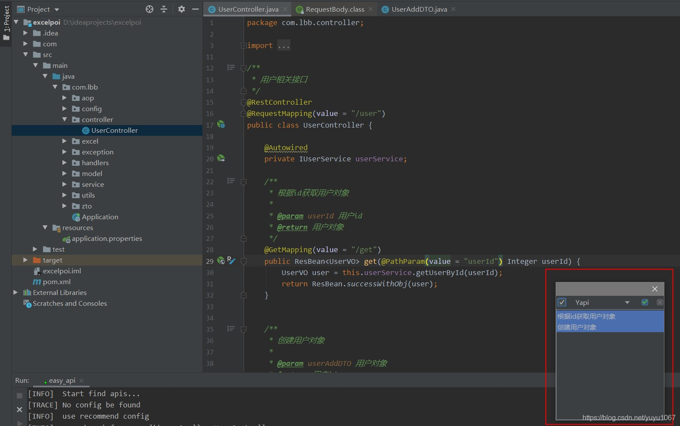Expand External Libraries node
The width and height of the screenshot is (680, 426).
[16, 292]
